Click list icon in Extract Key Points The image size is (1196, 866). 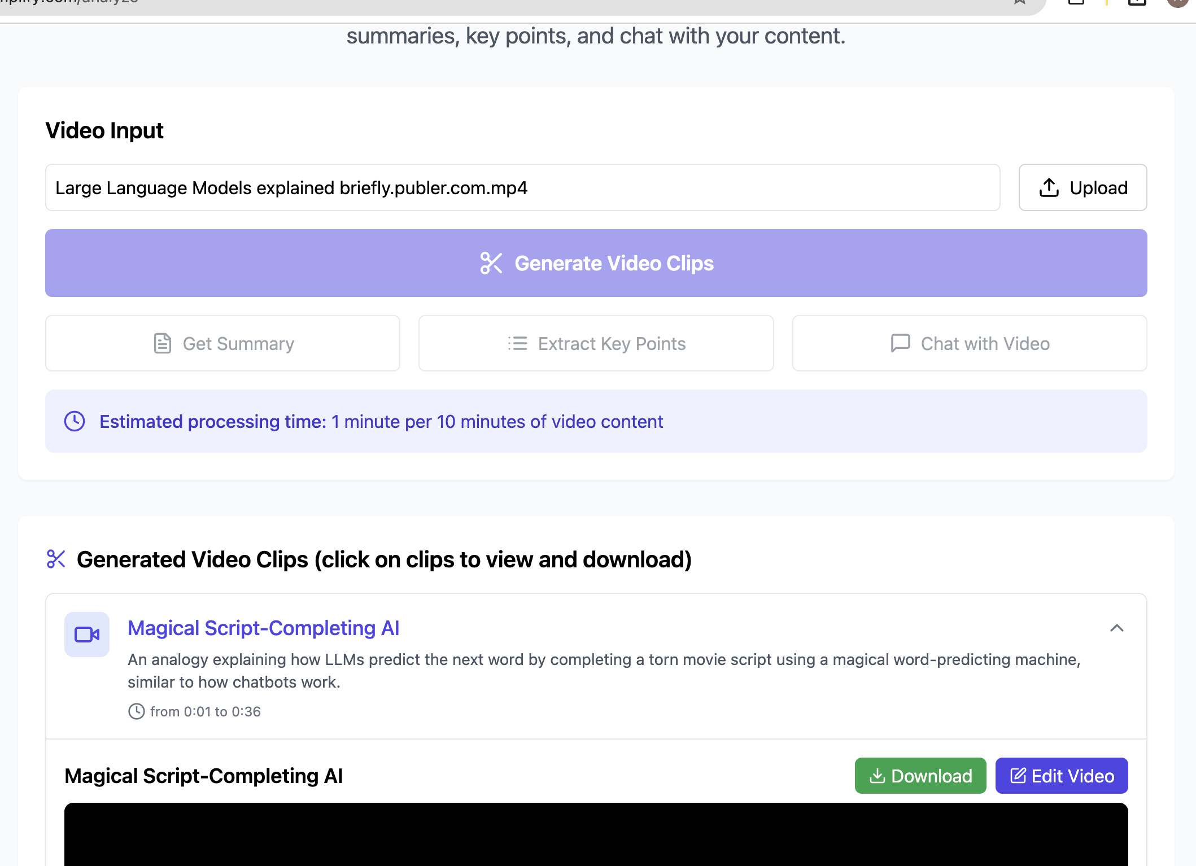pyautogui.click(x=517, y=343)
